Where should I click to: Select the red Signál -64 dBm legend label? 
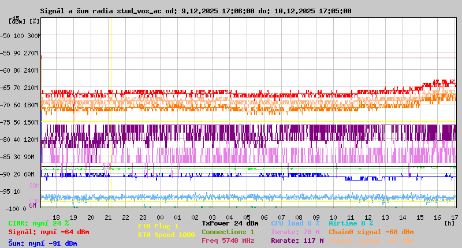pyautogui.click(x=49, y=232)
